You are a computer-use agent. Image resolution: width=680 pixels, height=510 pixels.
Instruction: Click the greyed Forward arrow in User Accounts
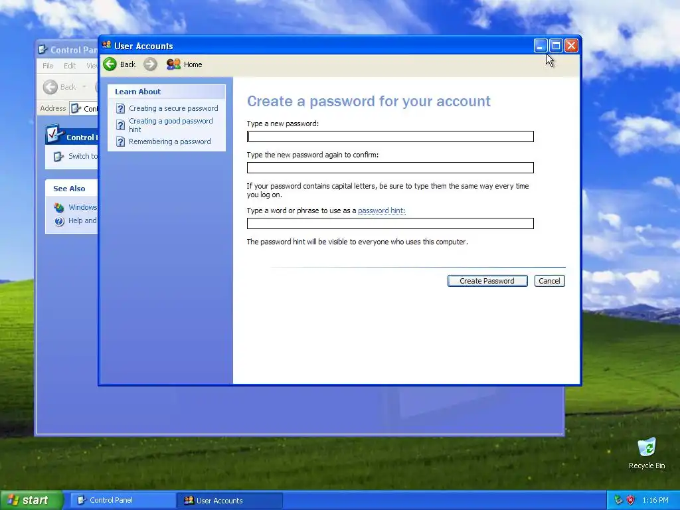click(150, 64)
